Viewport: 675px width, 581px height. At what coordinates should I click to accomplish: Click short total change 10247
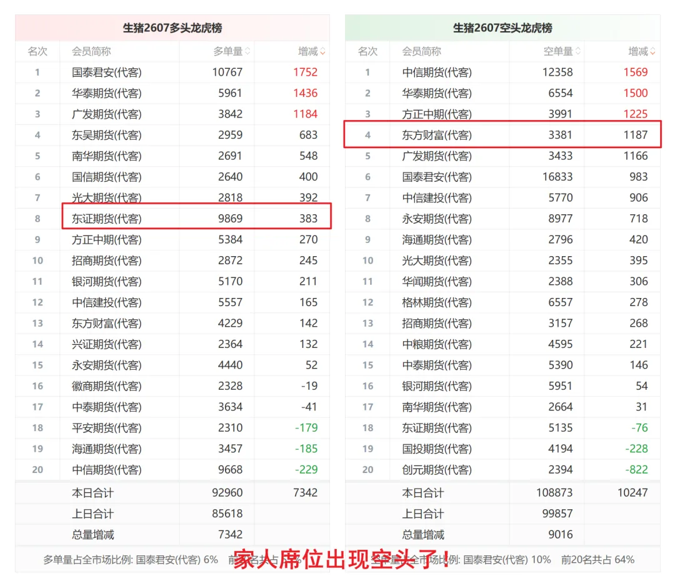click(632, 493)
